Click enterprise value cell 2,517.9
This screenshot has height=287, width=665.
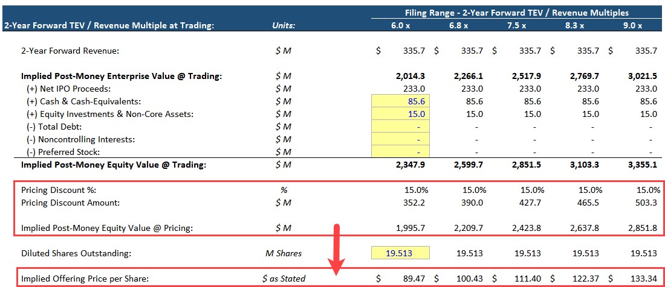coord(525,77)
